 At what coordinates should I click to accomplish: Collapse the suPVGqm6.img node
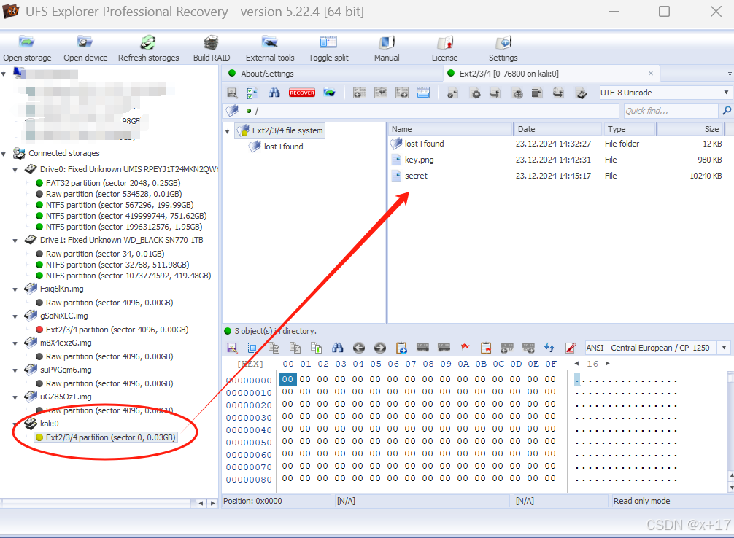pyautogui.click(x=15, y=370)
